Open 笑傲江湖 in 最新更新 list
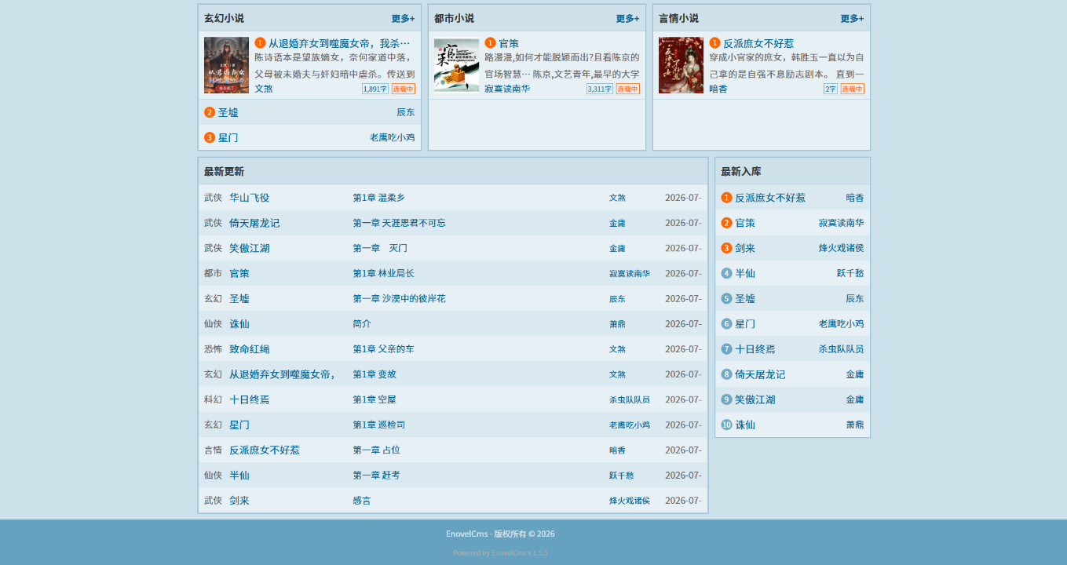1067x565 pixels. tap(249, 248)
